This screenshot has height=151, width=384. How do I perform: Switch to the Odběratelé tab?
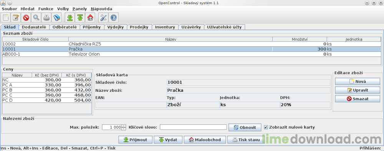65,27
